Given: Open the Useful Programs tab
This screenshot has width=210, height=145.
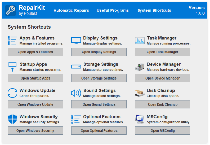Looking at the screenshot, I should click(x=113, y=10).
